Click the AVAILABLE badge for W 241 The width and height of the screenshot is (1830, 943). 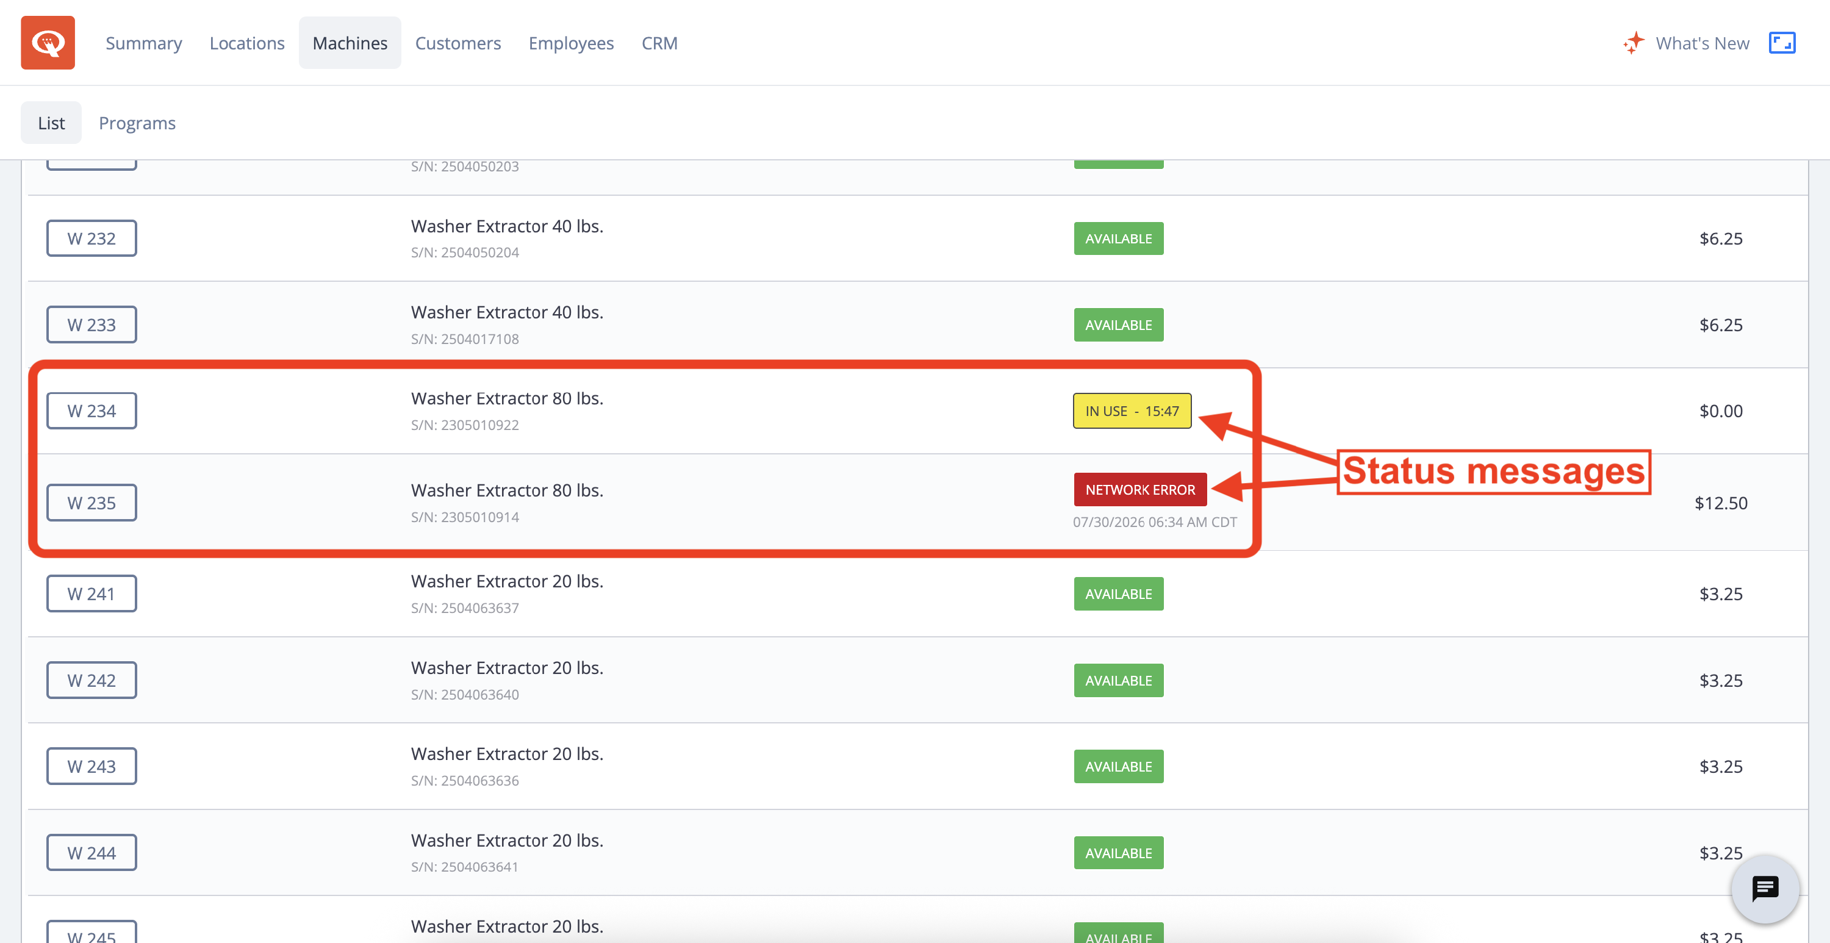1118,594
